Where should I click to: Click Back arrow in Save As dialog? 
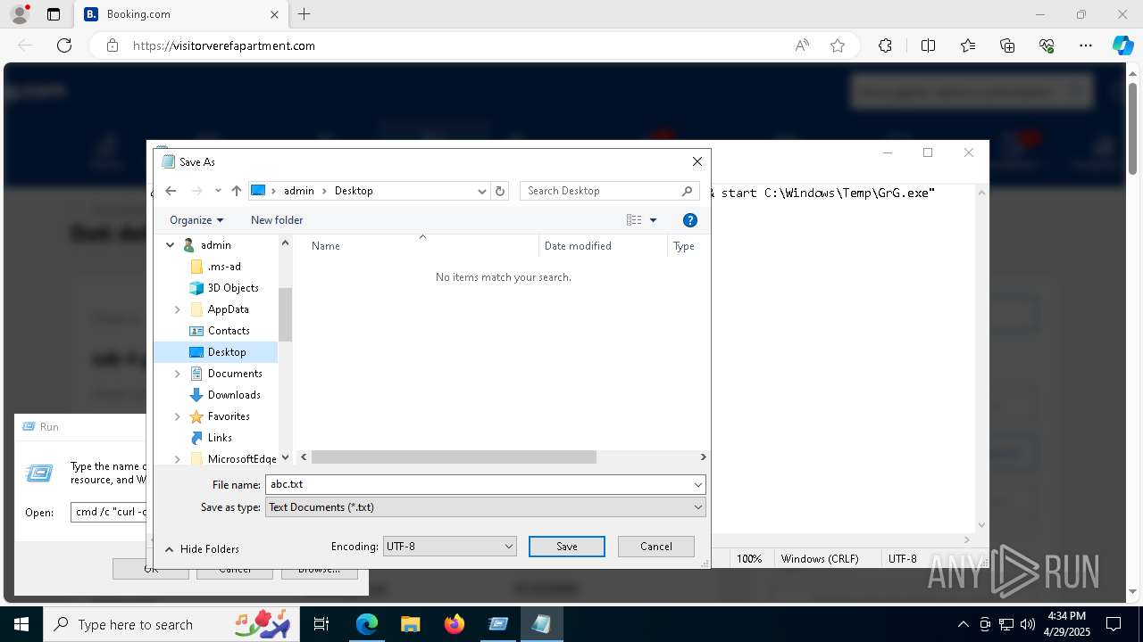(171, 191)
